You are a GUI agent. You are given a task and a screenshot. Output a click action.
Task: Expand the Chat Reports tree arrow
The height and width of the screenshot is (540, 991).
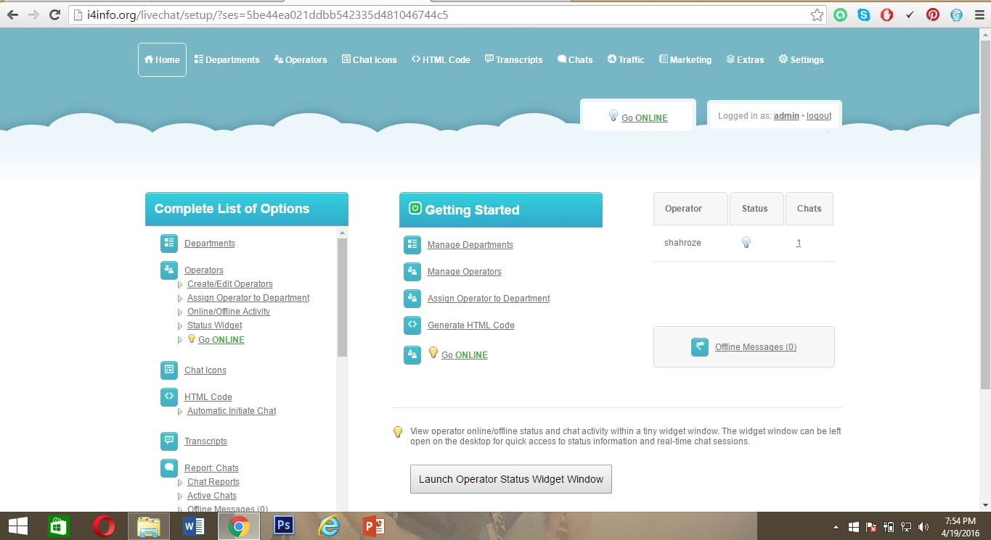(x=180, y=483)
